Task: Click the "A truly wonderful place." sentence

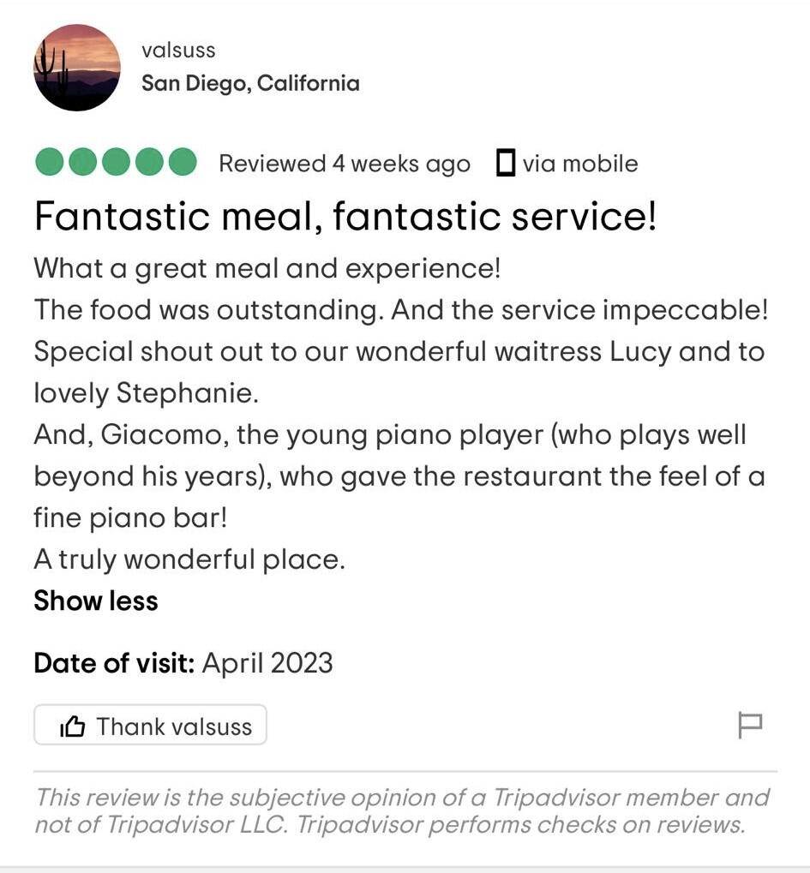Action: [x=189, y=559]
